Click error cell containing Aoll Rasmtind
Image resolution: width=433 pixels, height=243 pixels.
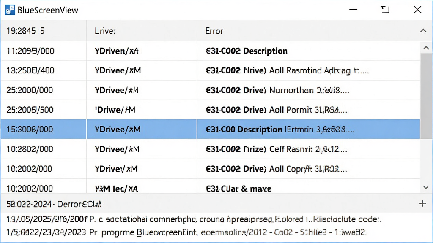pyautogui.click(x=308, y=70)
